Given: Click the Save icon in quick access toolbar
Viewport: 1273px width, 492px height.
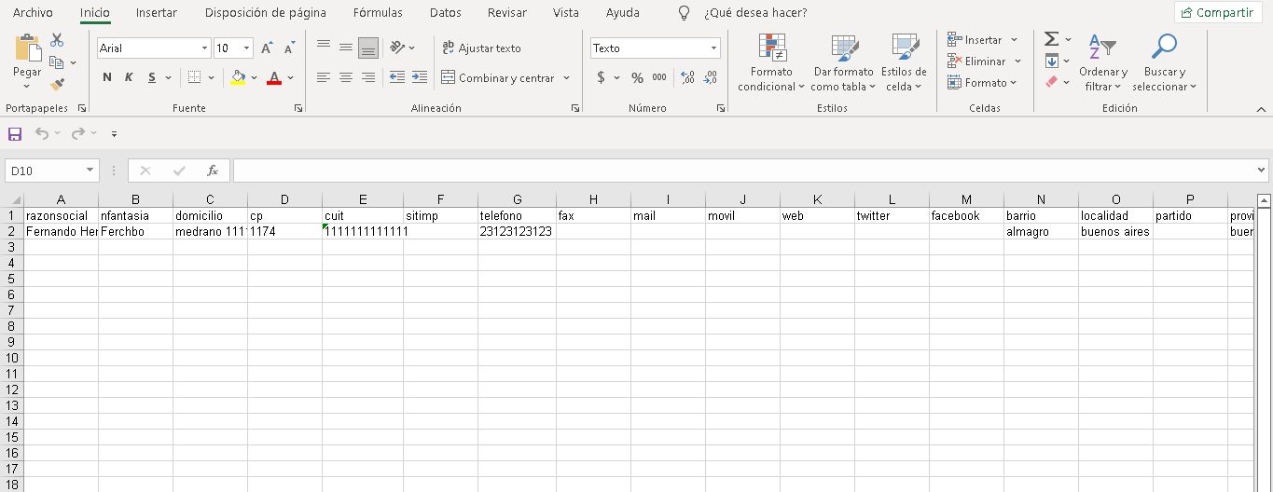Looking at the screenshot, I should 15,134.
